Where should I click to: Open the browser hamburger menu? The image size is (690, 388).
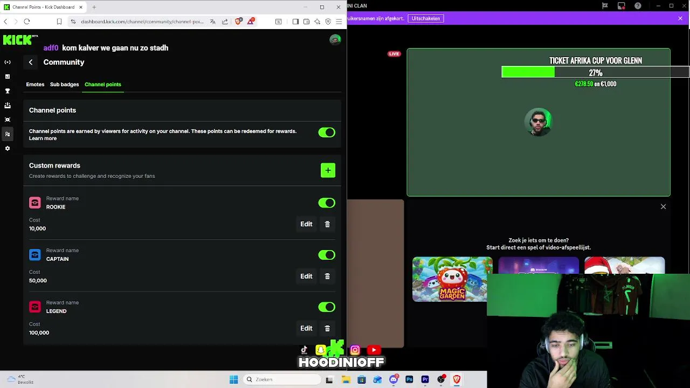(x=339, y=22)
